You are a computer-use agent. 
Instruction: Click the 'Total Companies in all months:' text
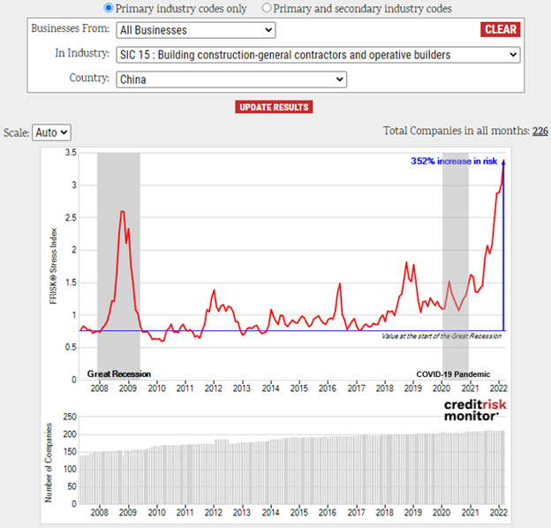(x=457, y=131)
